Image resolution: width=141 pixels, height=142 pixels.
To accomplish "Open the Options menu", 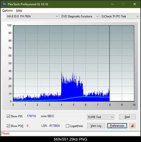I will 7,11.
